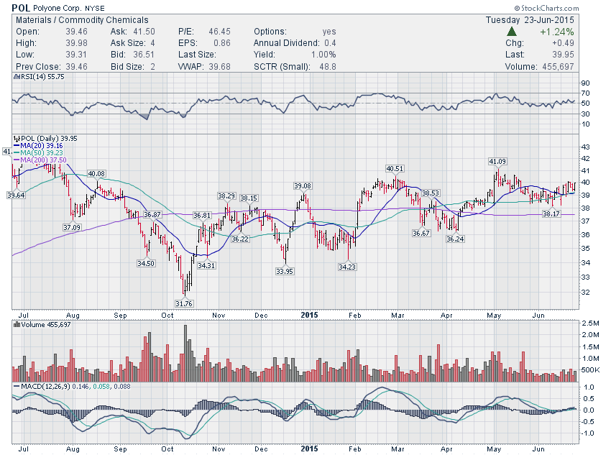This screenshot has height=455, width=611.
Task: Click the High value 39.98
Action: [76, 43]
